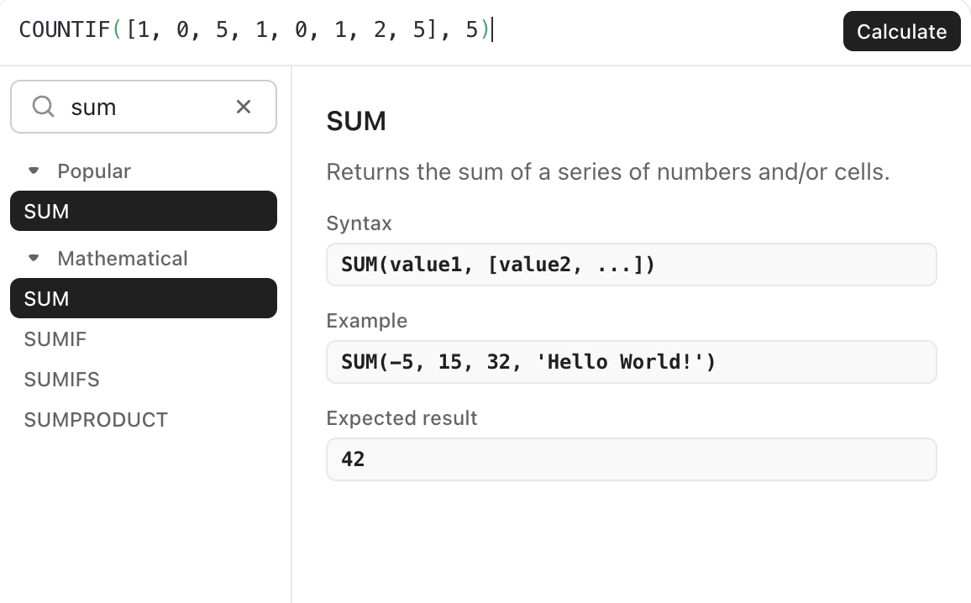This screenshot has height=603, width=971.
Task: Click the SUM heading in detail panel
Action: coord(355,121)
